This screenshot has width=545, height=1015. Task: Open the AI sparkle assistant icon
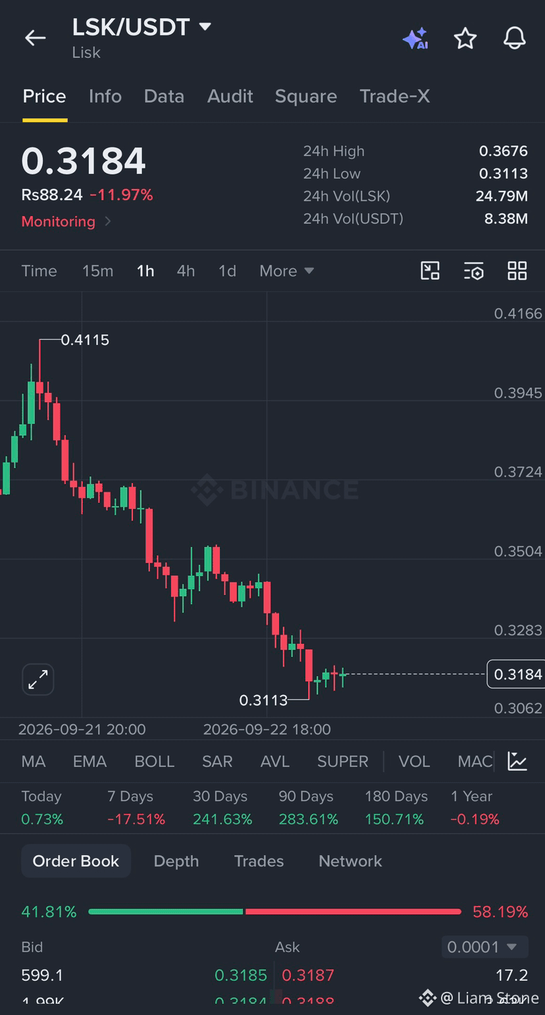click(415, 39)
